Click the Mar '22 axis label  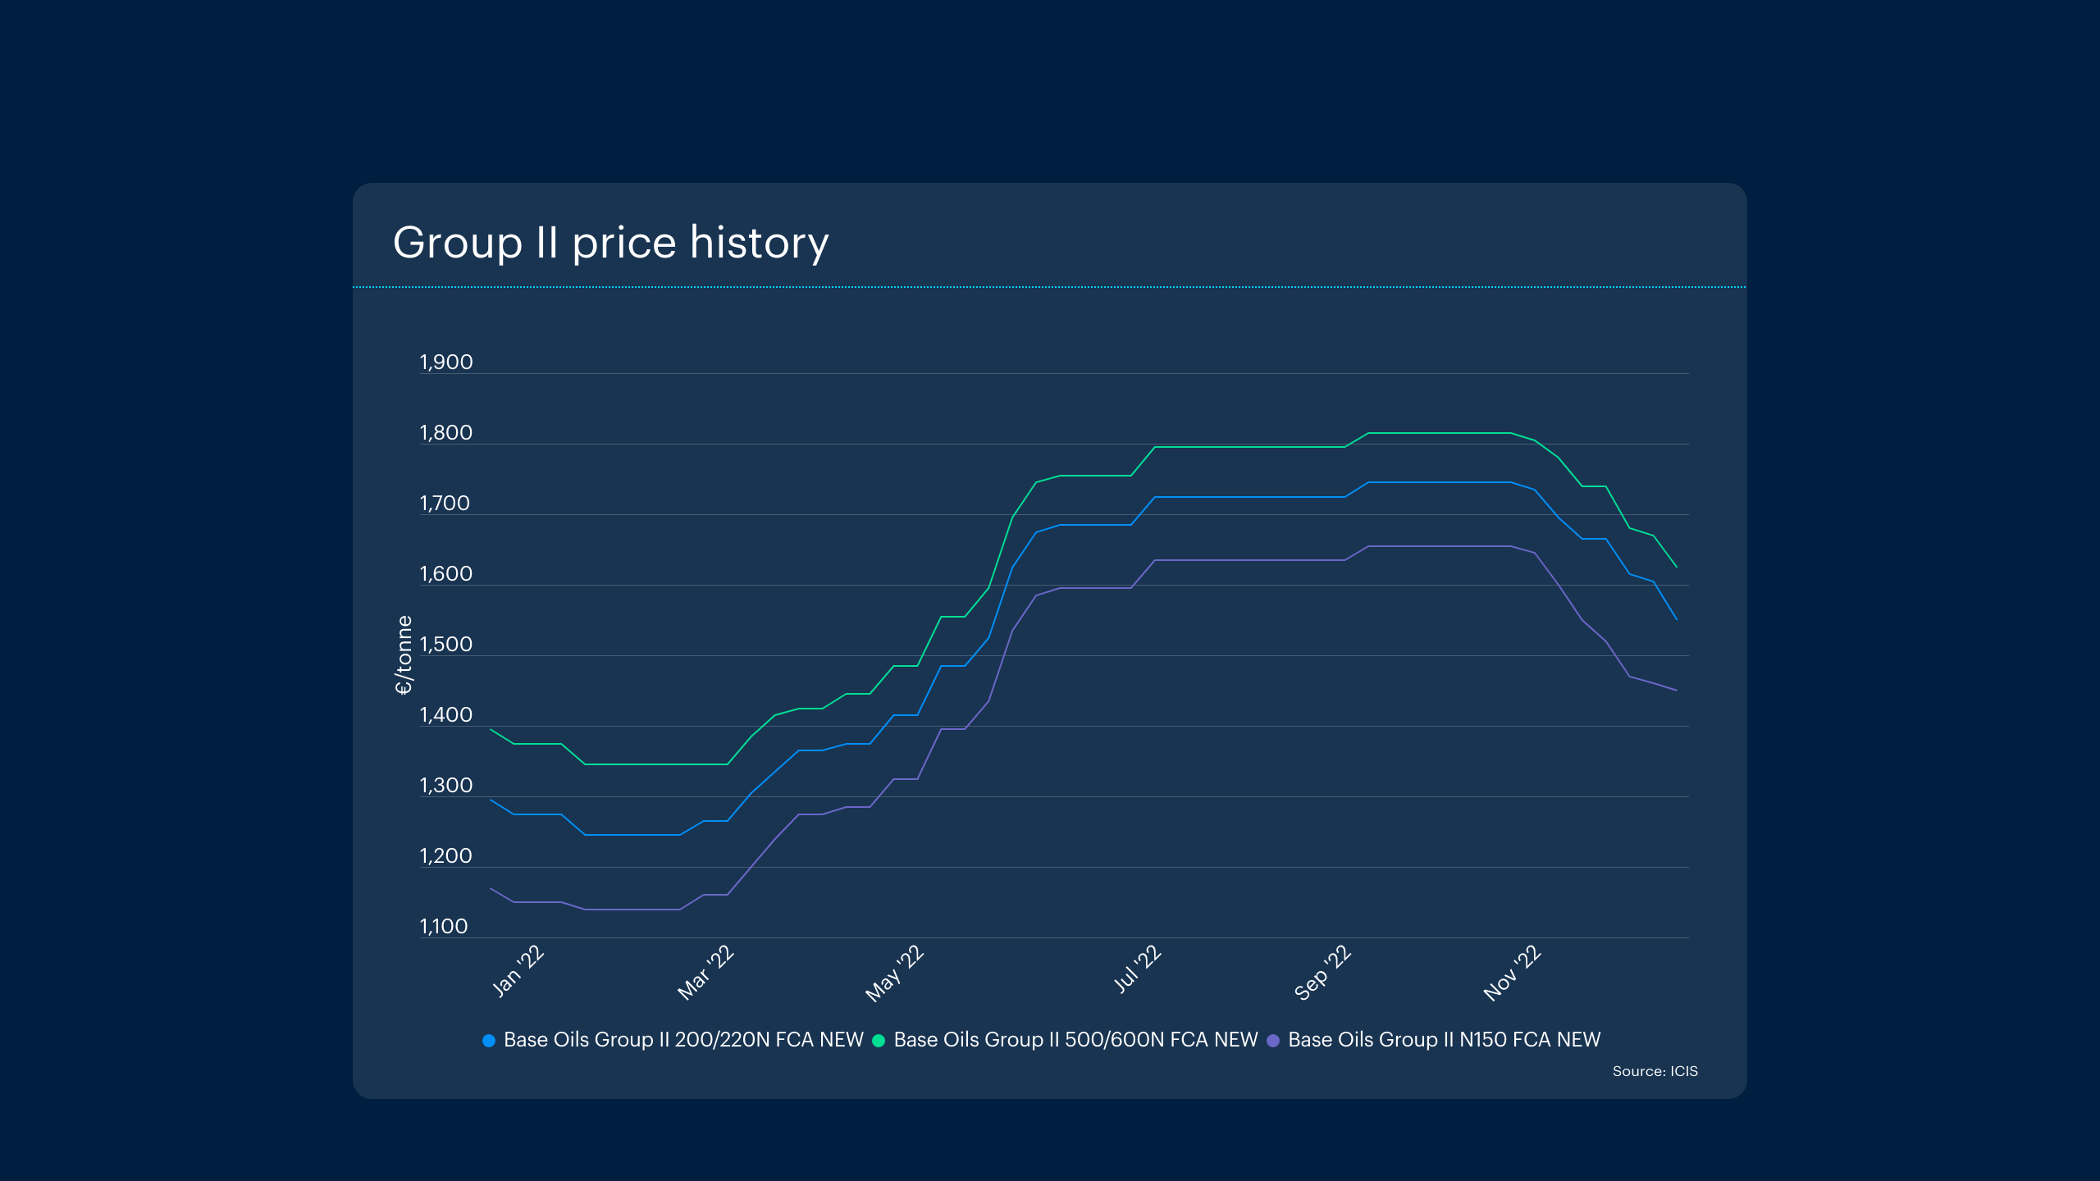pos(705,973)
